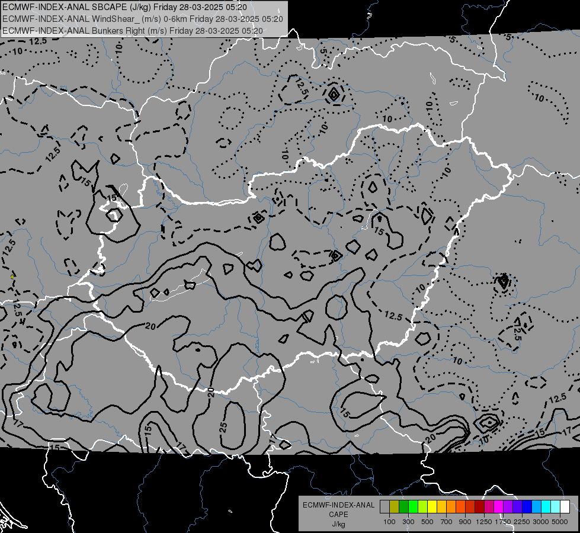
Task: Select the amber swatch in CAPE legend
Action: [441, 506]
